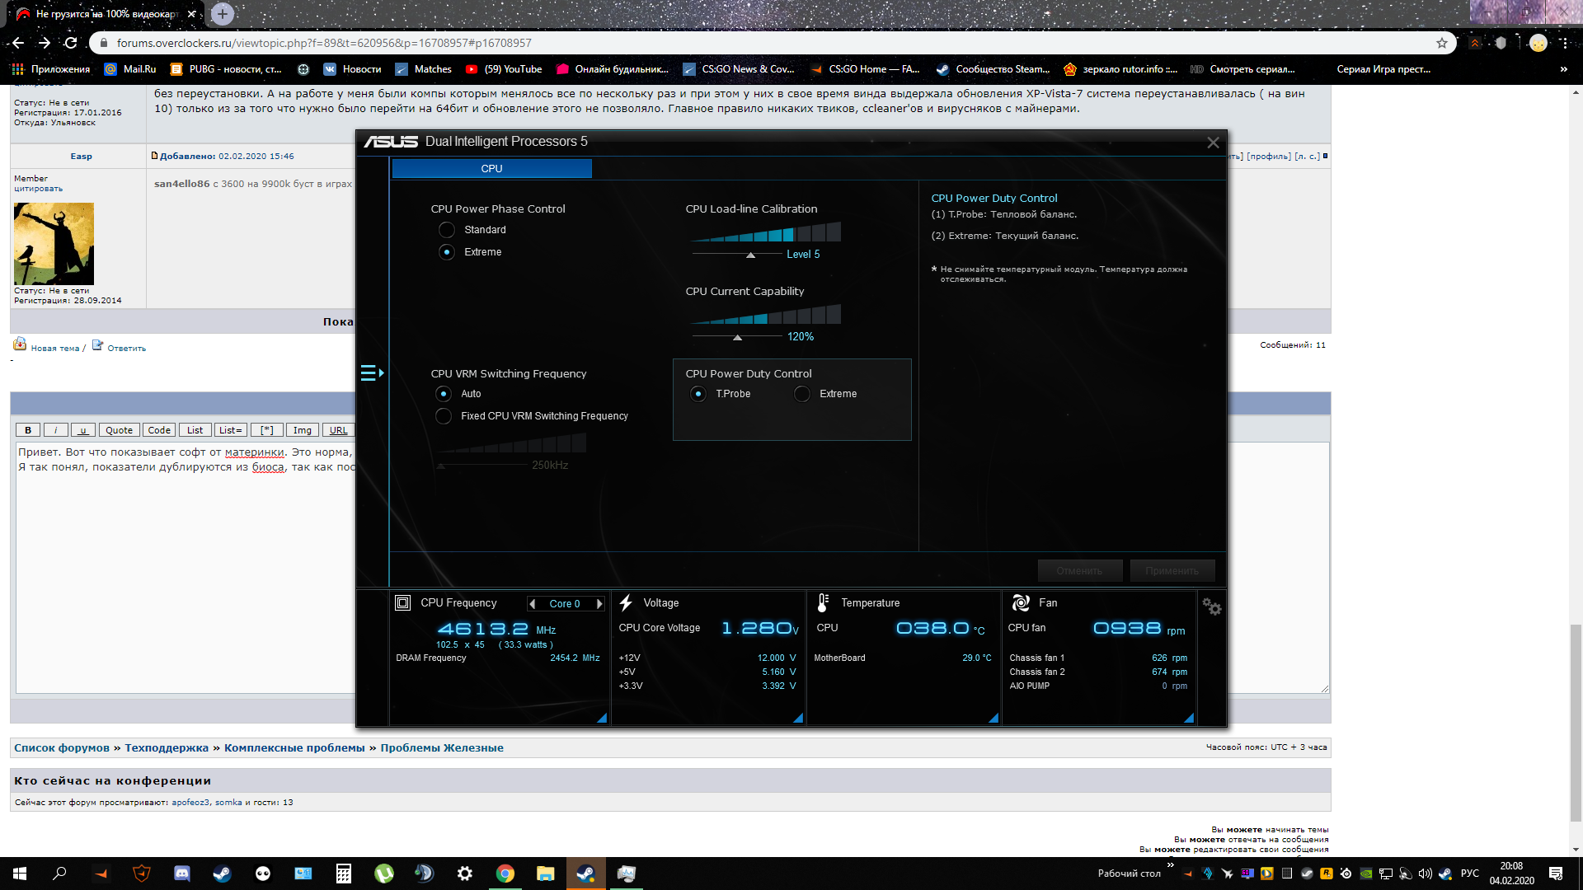1583x890 pixels.
Task: Select Standard CPU Power Phase Control
Action: coord(447,230)
